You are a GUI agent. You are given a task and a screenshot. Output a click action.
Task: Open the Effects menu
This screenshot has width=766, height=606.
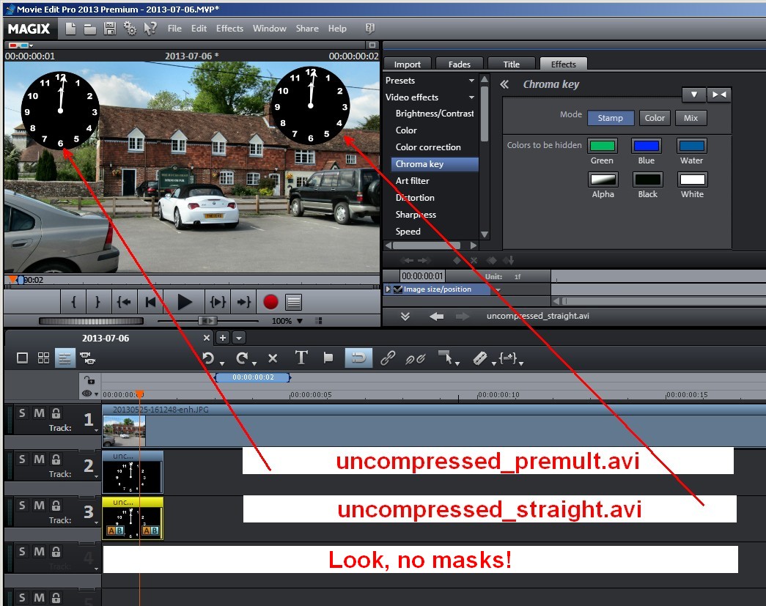pos(229,29)
